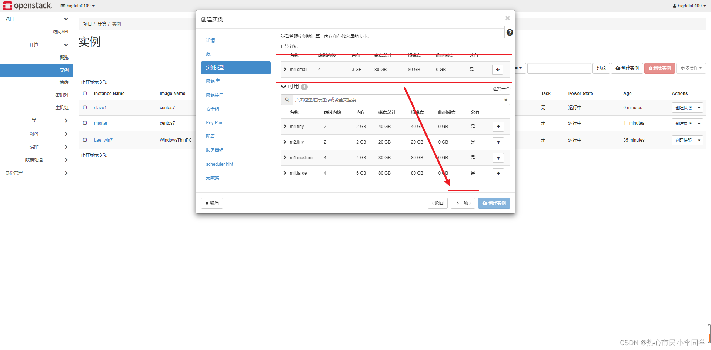
Task: Open snapshot dropdown arrow for master row
Action: click(x=699, y=123)
